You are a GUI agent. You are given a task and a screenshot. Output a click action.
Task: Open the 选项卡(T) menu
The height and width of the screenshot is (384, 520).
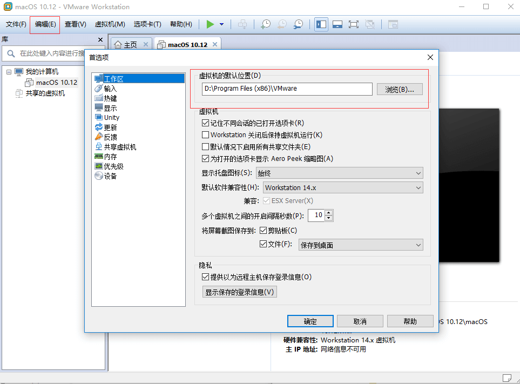(147, 24)
